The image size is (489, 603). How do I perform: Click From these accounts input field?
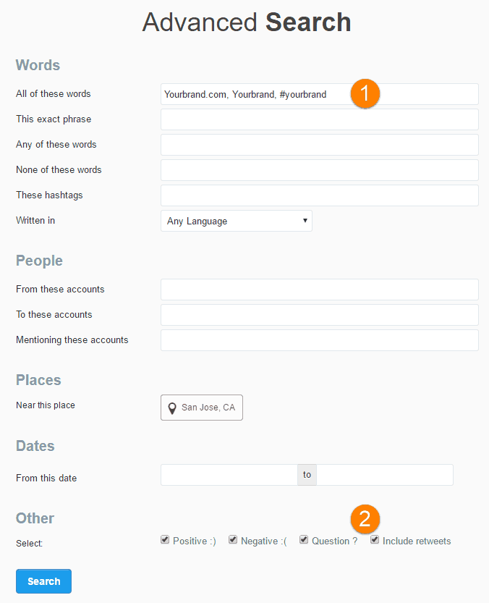(x=319, y=290)
